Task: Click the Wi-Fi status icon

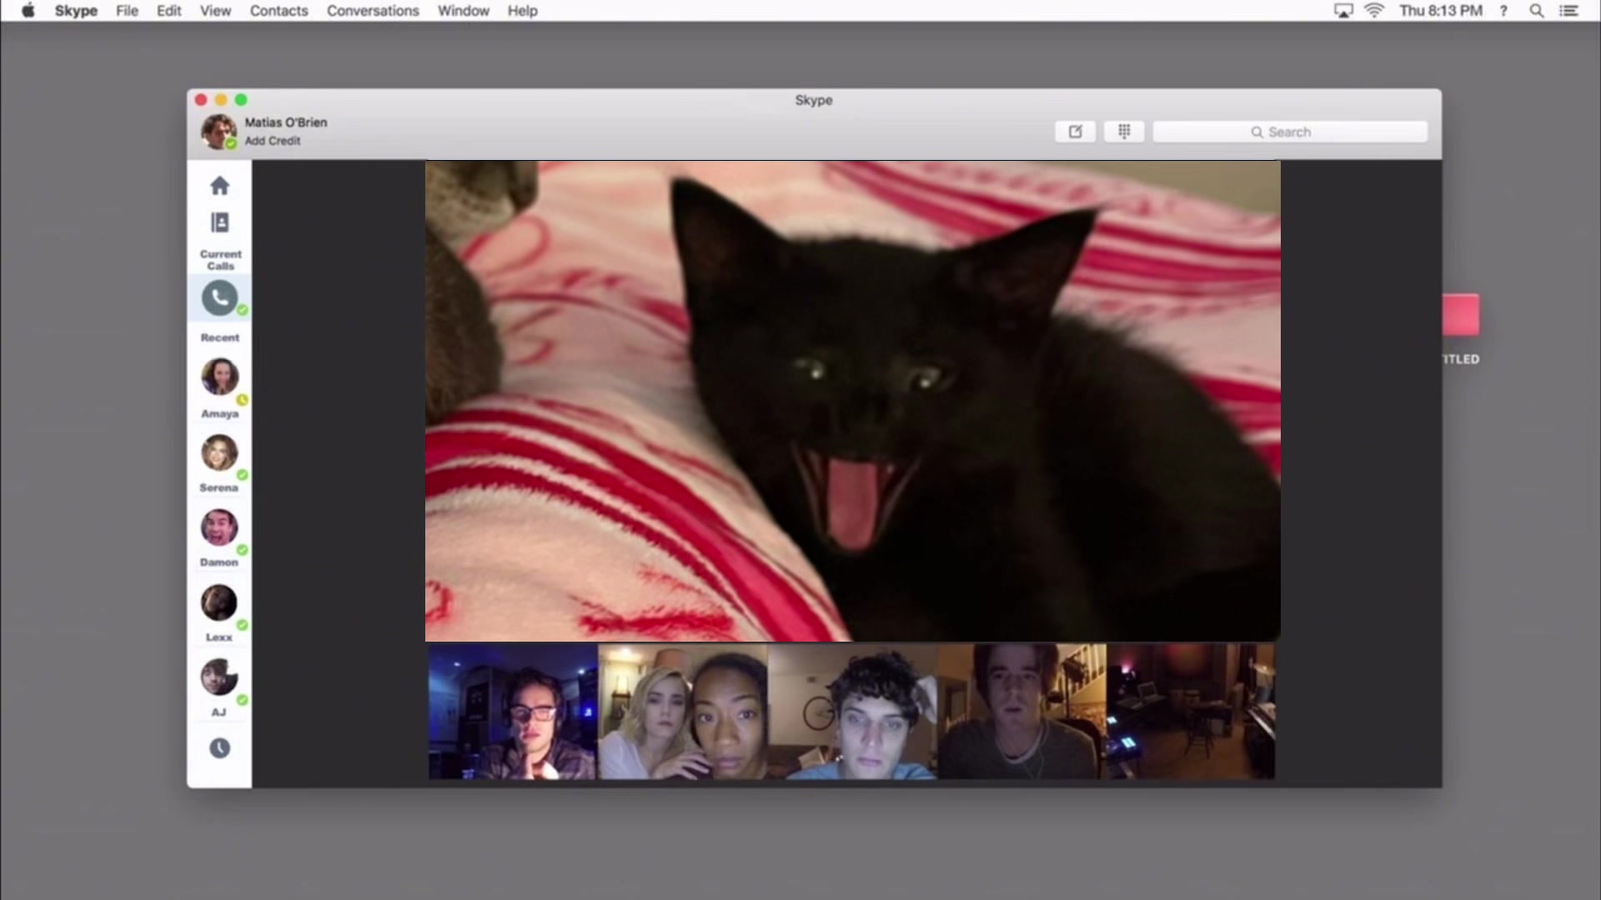Action: (x=1374, y=11)
